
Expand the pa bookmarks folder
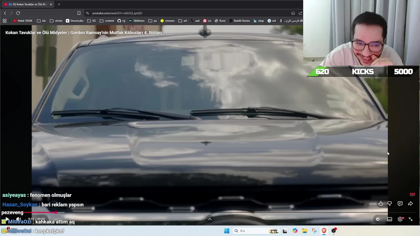click(x=153, y=21)
